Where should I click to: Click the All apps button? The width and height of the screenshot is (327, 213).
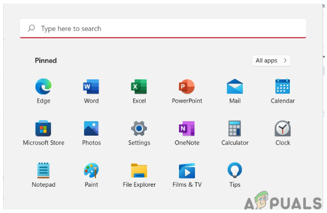click(x=271, y=61)
